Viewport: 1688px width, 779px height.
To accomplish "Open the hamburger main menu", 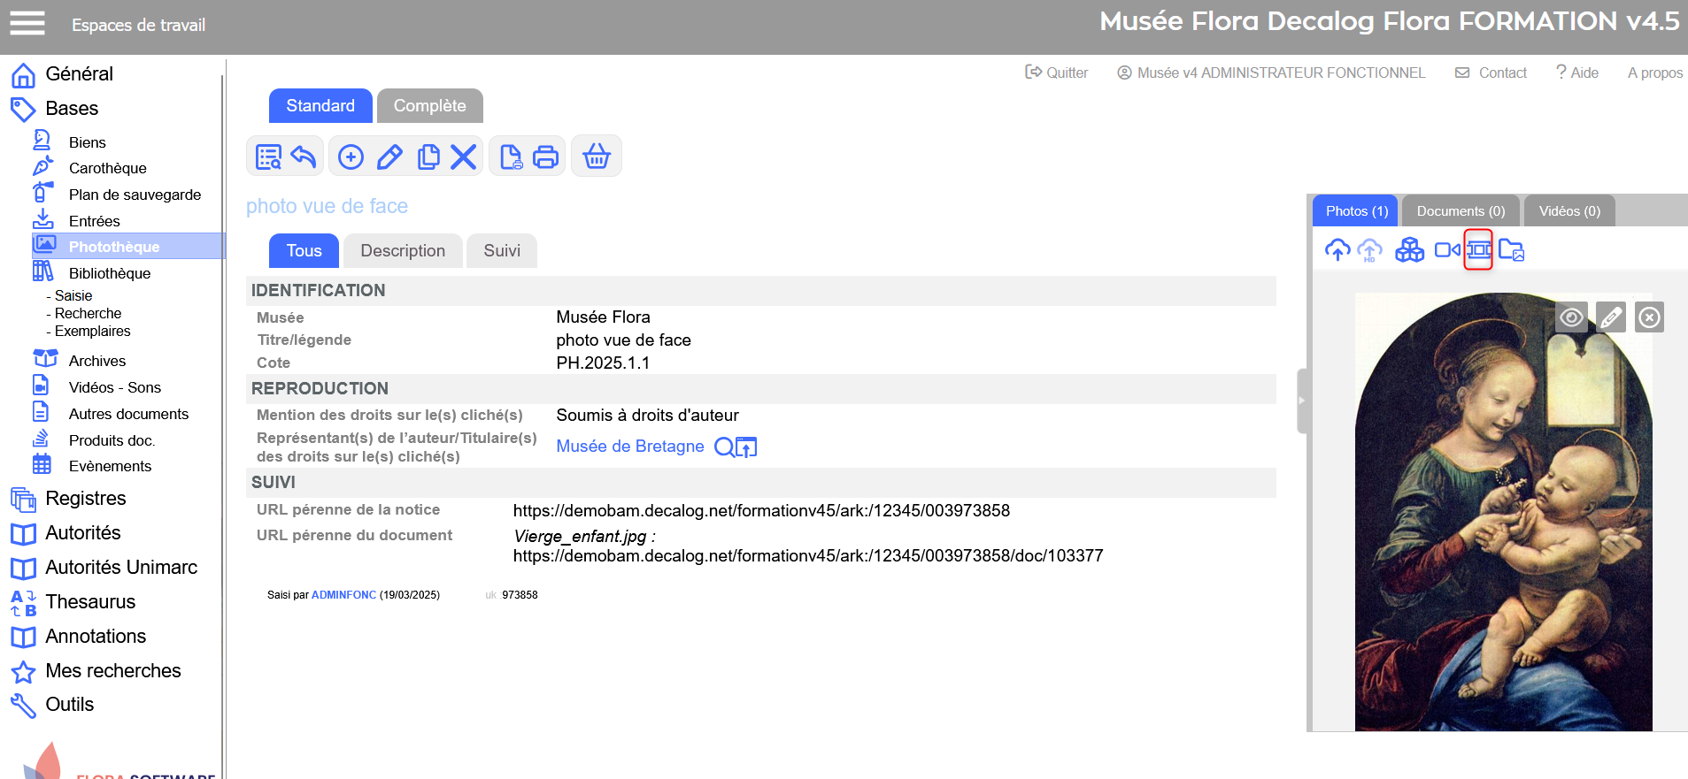I will (27, 23).
